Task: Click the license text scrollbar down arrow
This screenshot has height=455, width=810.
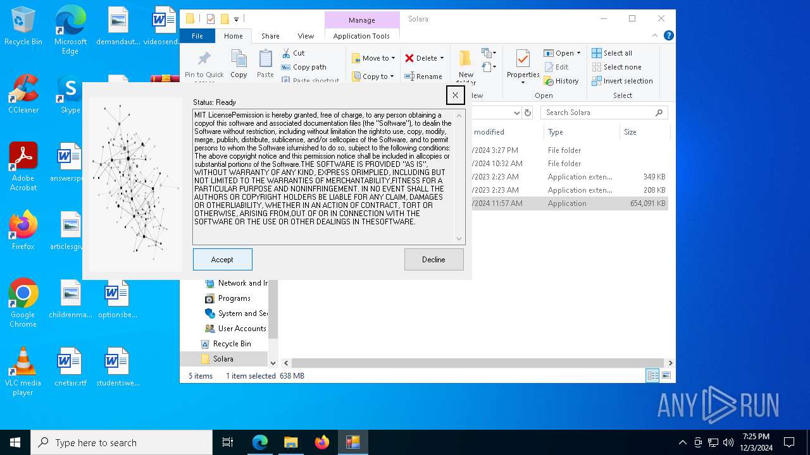Action: coord(459,239)
